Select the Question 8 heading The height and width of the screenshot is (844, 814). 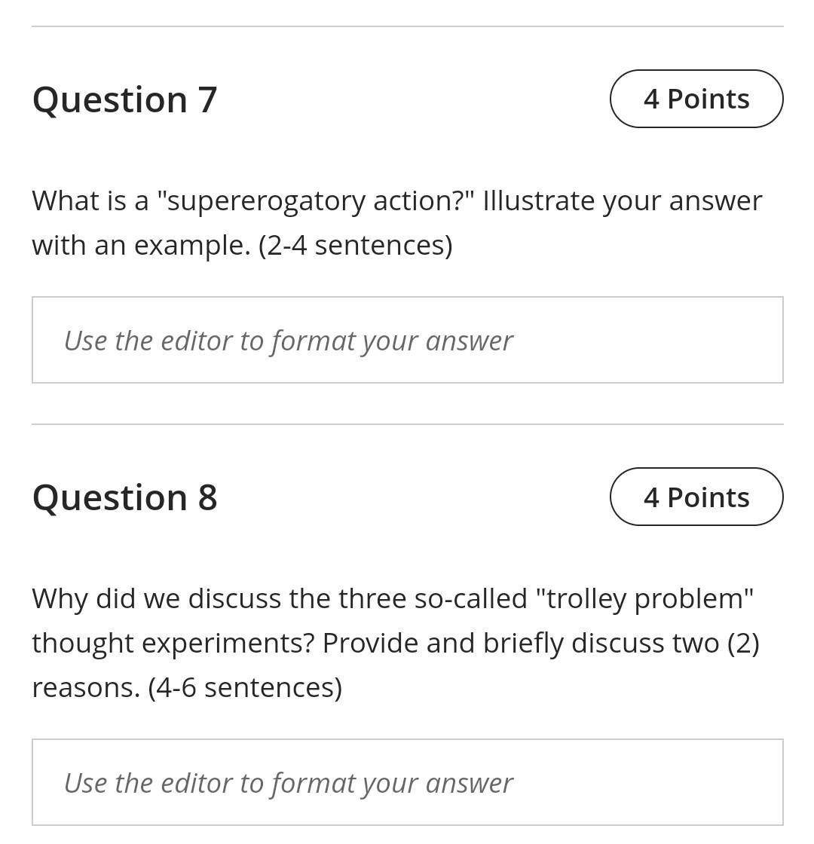[x=124, y=496]
